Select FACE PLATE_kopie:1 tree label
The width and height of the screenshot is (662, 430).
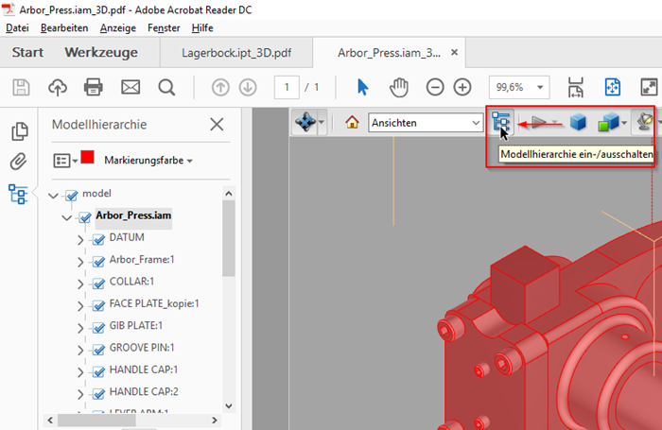(153, 303)
